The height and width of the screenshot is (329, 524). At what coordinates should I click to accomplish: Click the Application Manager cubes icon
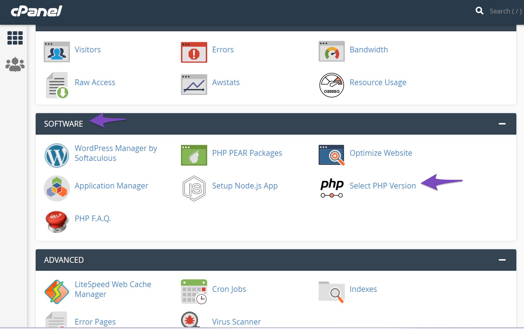point(57,189)
